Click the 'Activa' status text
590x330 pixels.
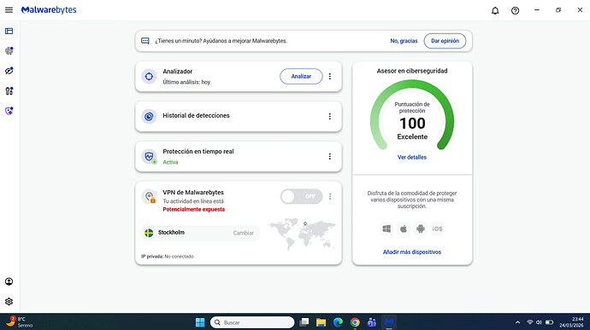(170, 162)
